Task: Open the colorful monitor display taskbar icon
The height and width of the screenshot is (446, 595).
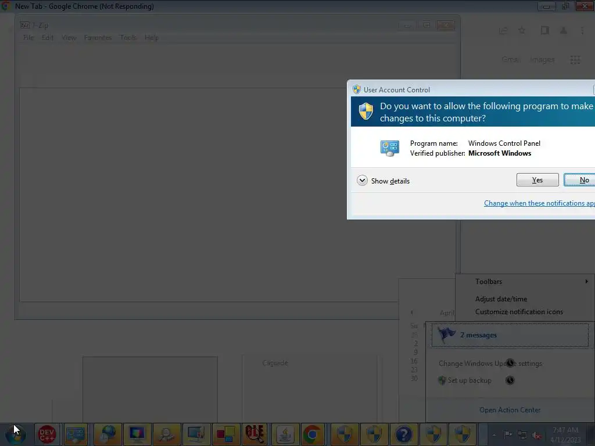Action: click(136, 434)
